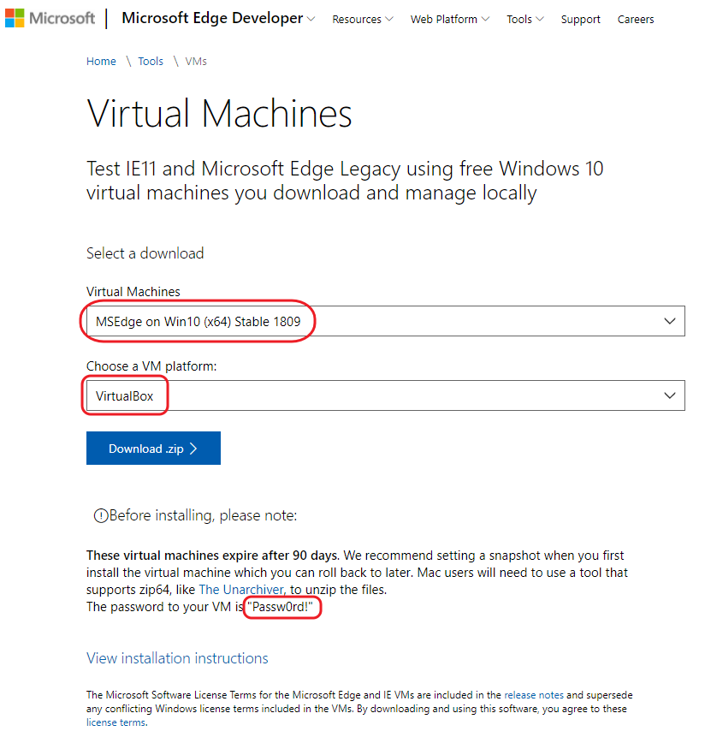Click the Download .zip button

point(153,448)
